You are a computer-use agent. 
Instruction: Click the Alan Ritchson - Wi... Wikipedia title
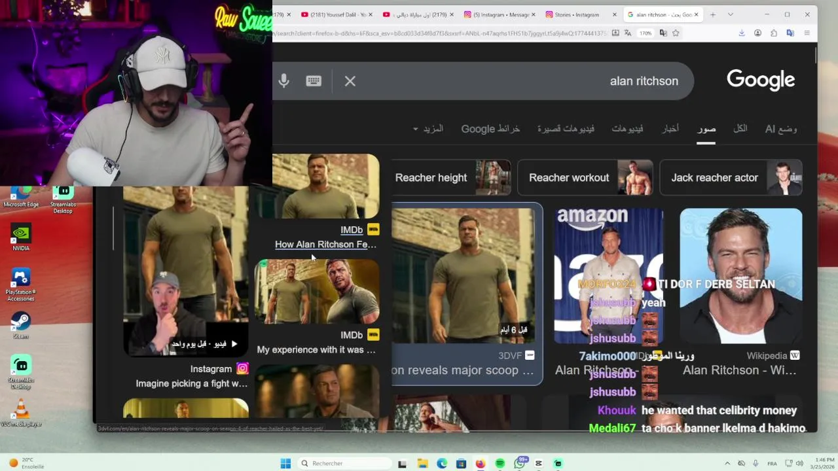740,370
